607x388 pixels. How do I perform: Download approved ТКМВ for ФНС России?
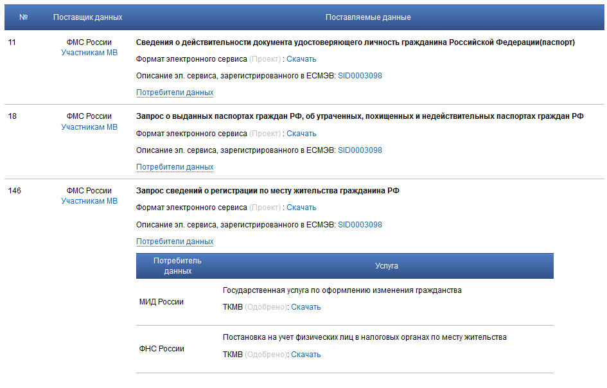(305, 354)
